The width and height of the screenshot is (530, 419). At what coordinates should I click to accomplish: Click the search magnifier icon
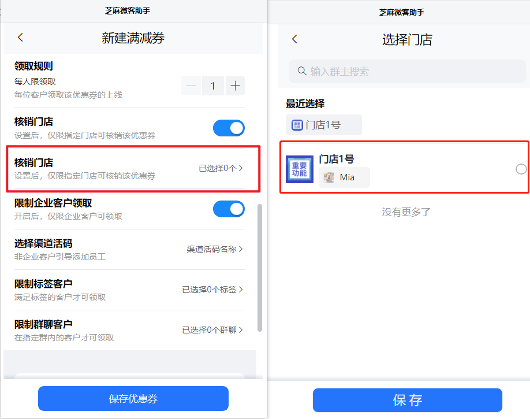301,71
